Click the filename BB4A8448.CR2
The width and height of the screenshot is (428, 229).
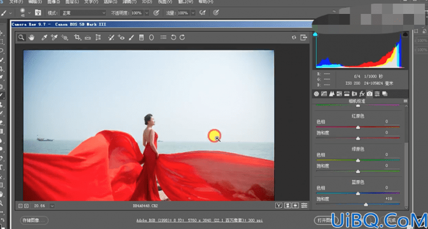click(145, 206)
